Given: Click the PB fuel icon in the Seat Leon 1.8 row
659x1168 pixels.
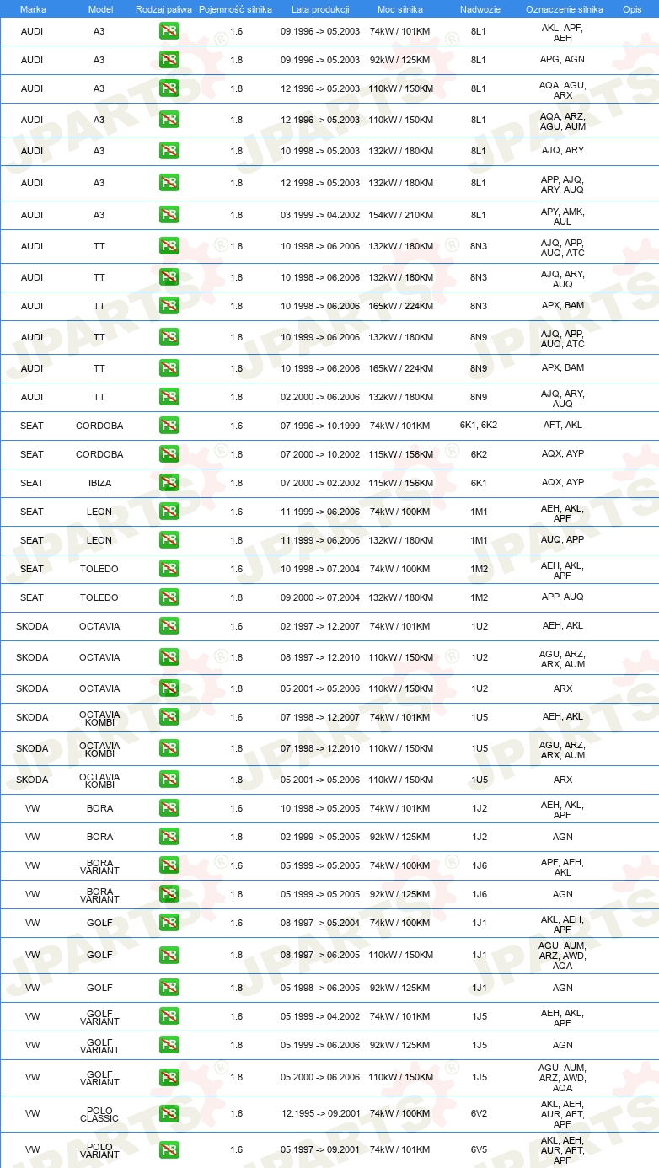Looking at the screenshot, I should 169,540.
